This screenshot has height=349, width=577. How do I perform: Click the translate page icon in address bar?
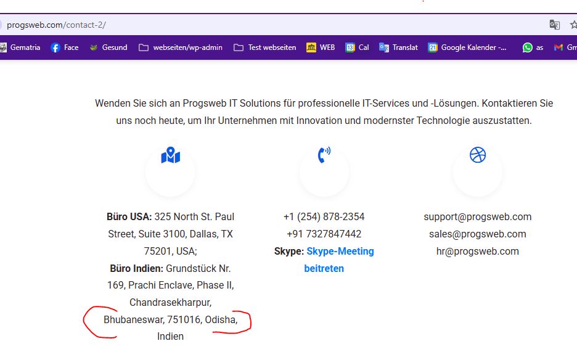pyautogui.click(x=555, y=25)
